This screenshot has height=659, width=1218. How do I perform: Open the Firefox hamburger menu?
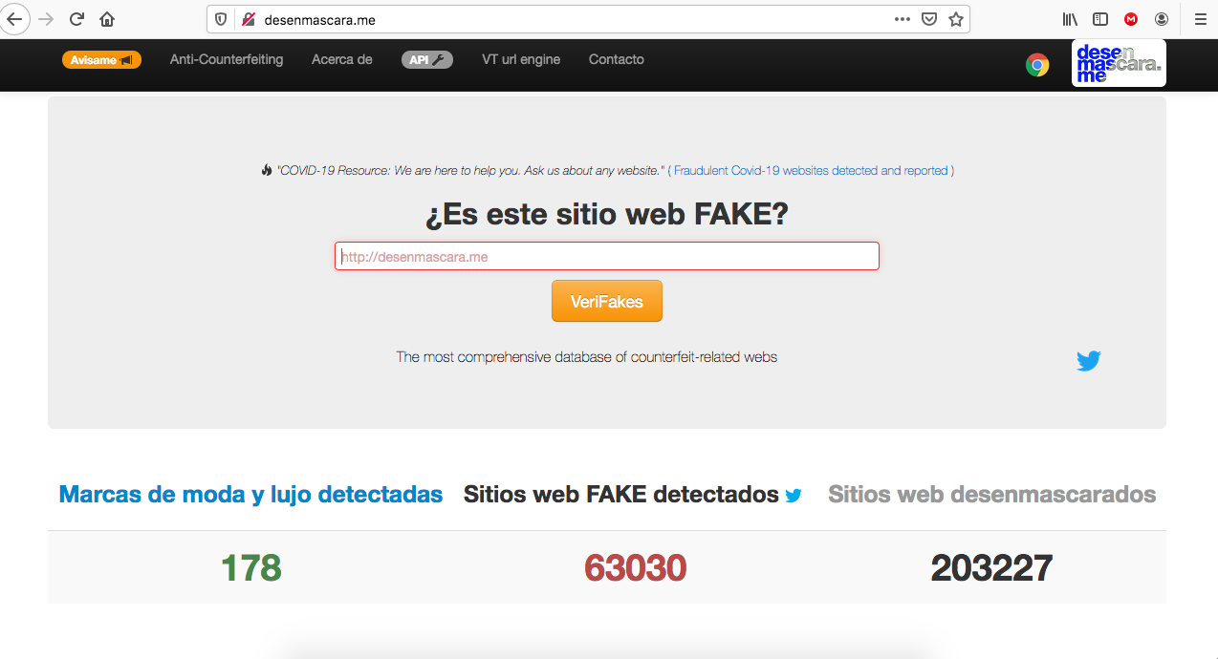pos(1200,19)
